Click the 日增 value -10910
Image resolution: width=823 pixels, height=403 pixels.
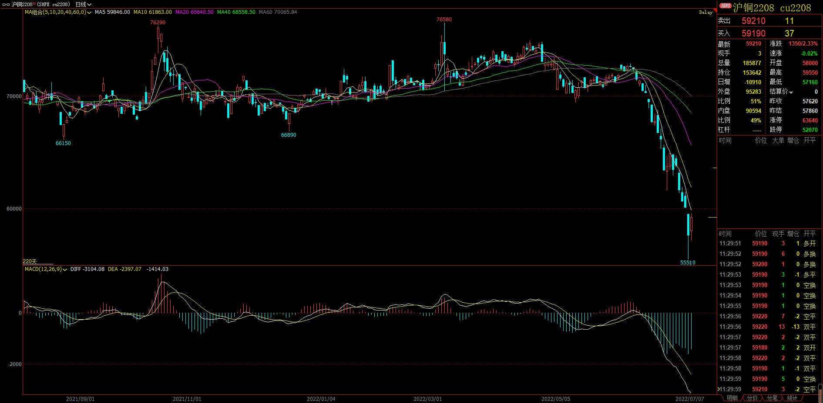coord(752,82)
